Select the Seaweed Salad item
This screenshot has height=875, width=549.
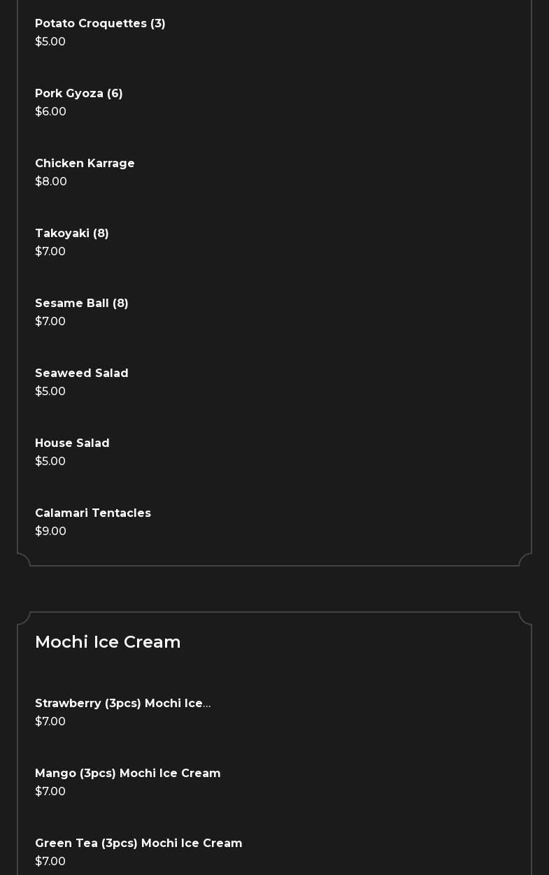(x=82, y=374)
